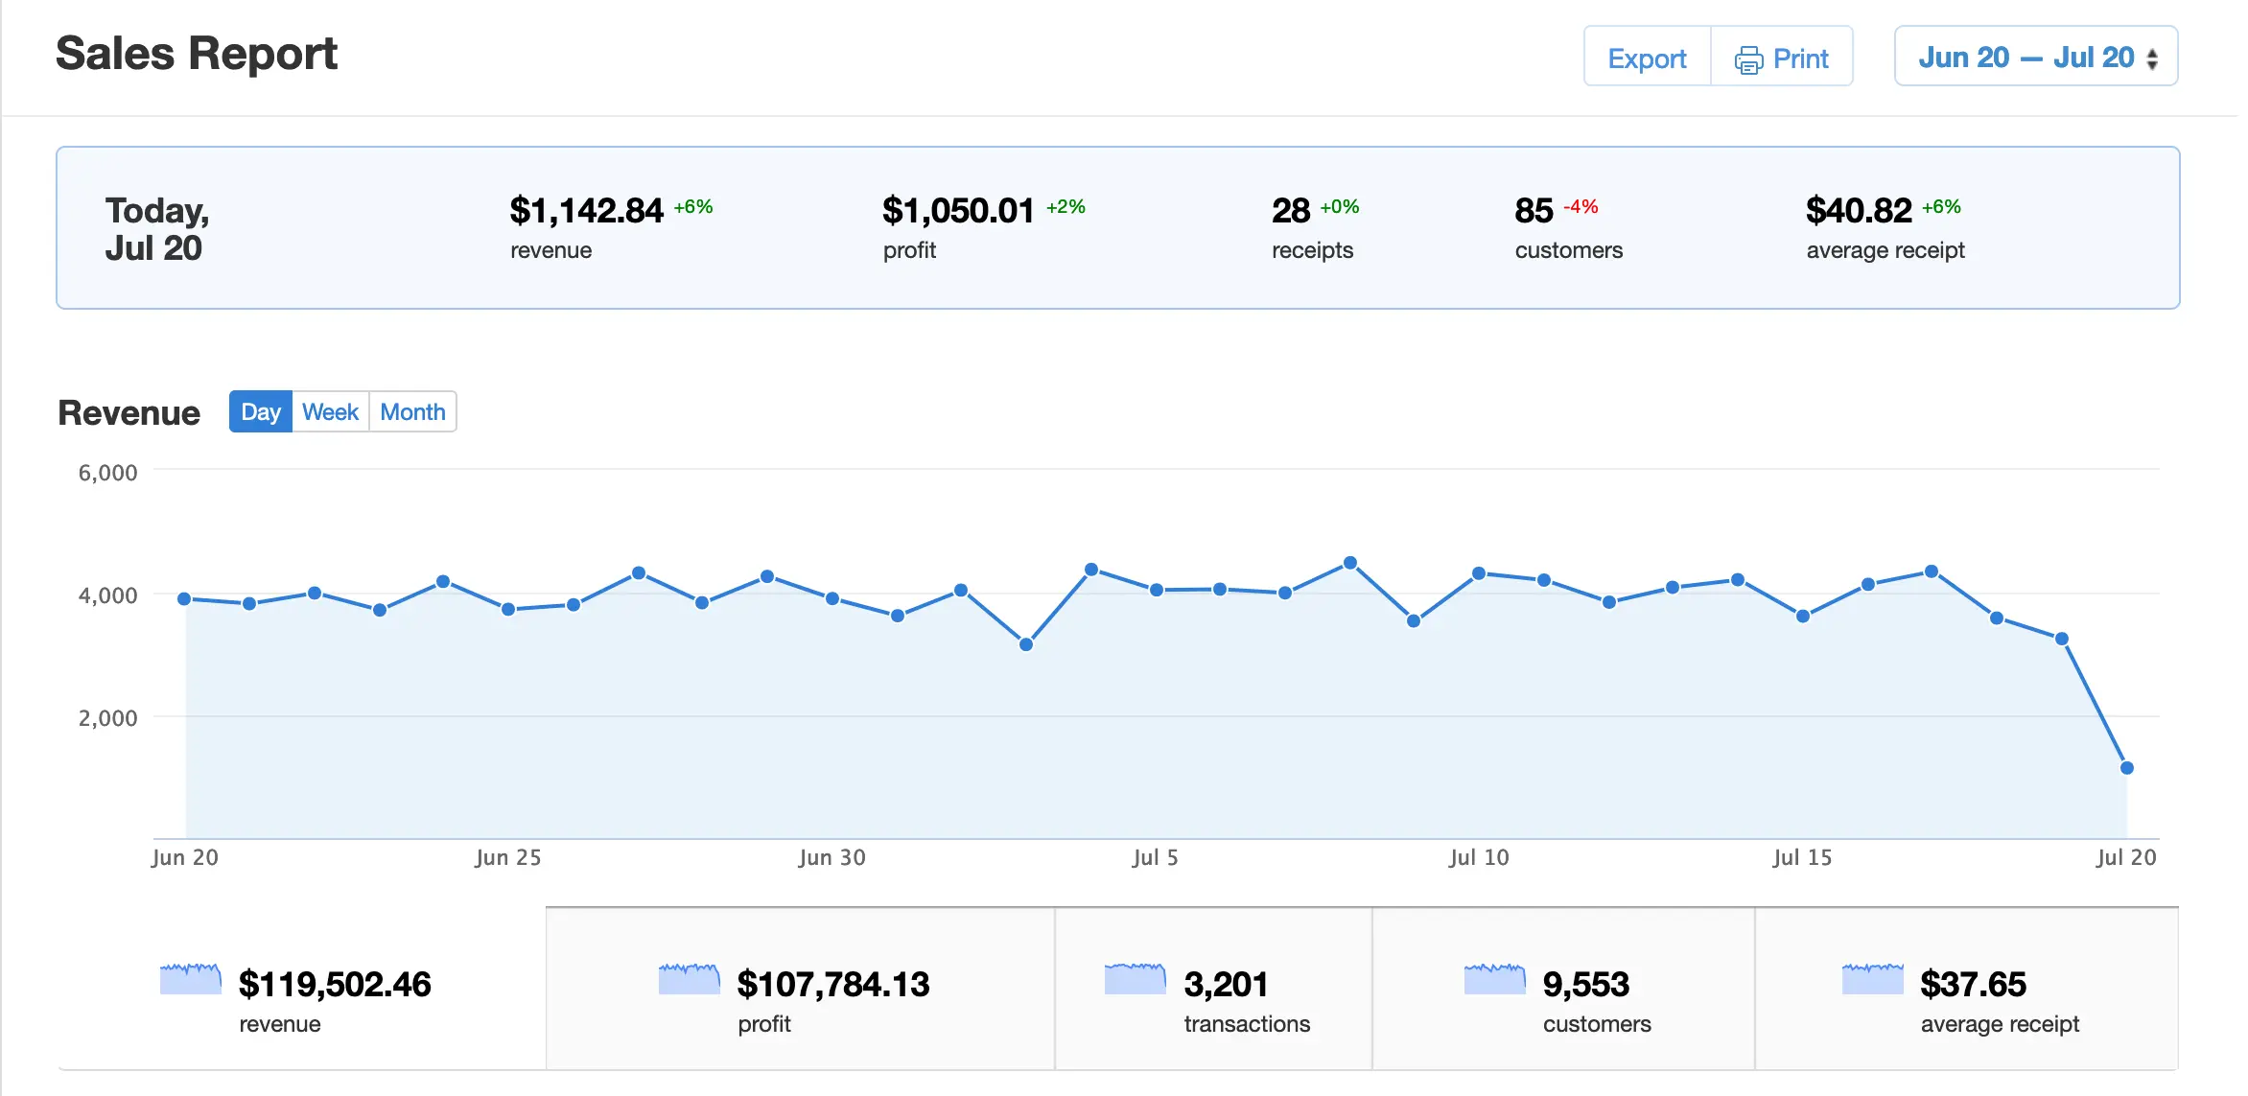This screenshot has height=1096, width=2248.
Task: Click the profit sparkline icon
Action: pyautogui.click(x=690, y=980)
